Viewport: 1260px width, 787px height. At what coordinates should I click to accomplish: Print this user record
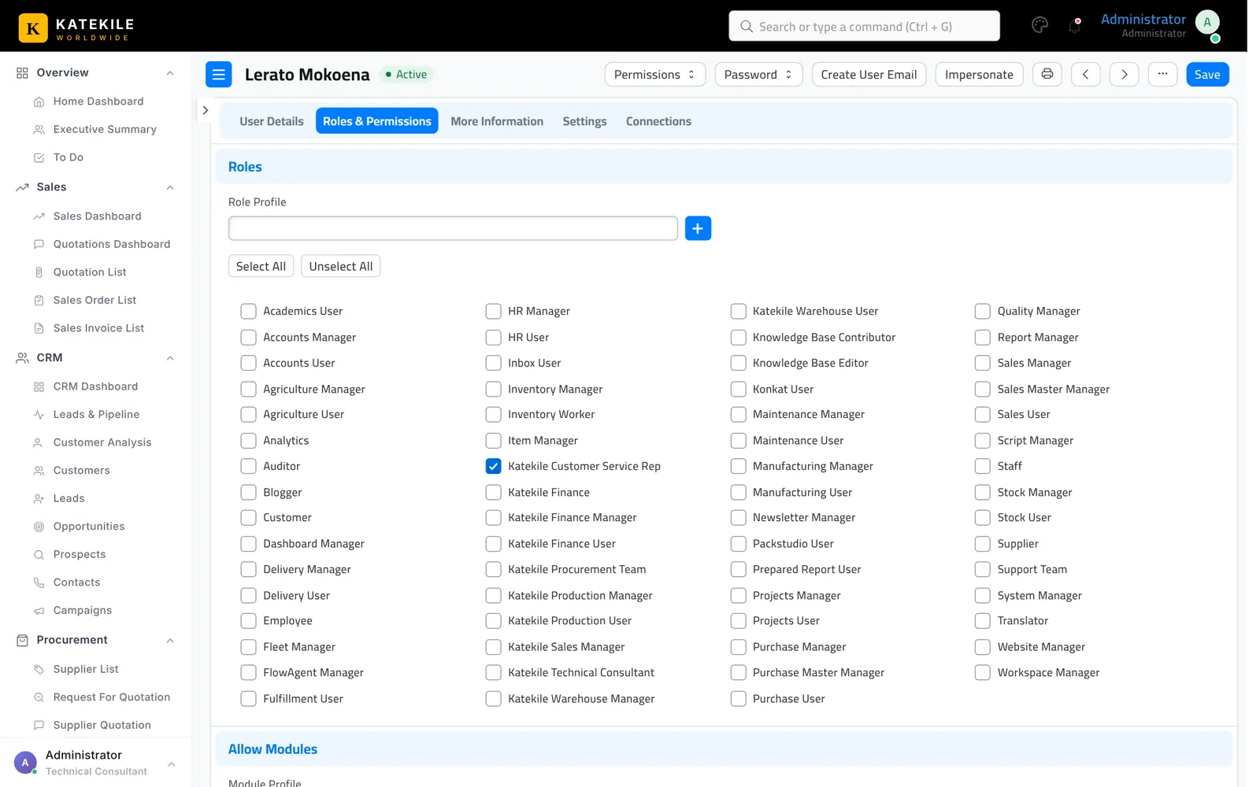[x=1047, y=74]
